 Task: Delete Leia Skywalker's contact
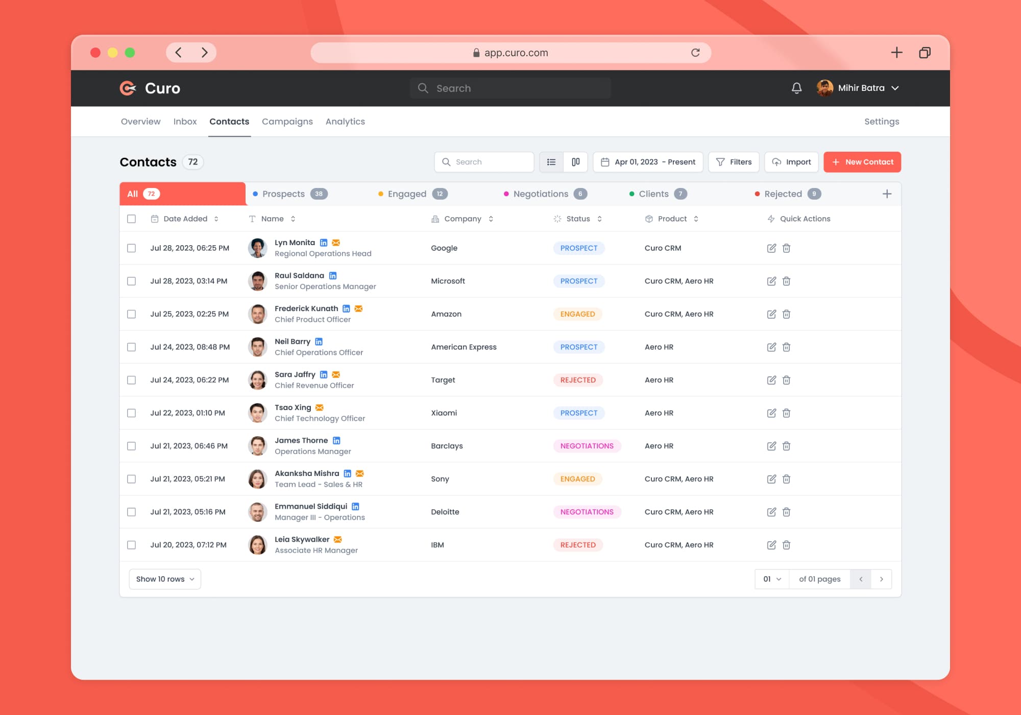pos(786,545)
